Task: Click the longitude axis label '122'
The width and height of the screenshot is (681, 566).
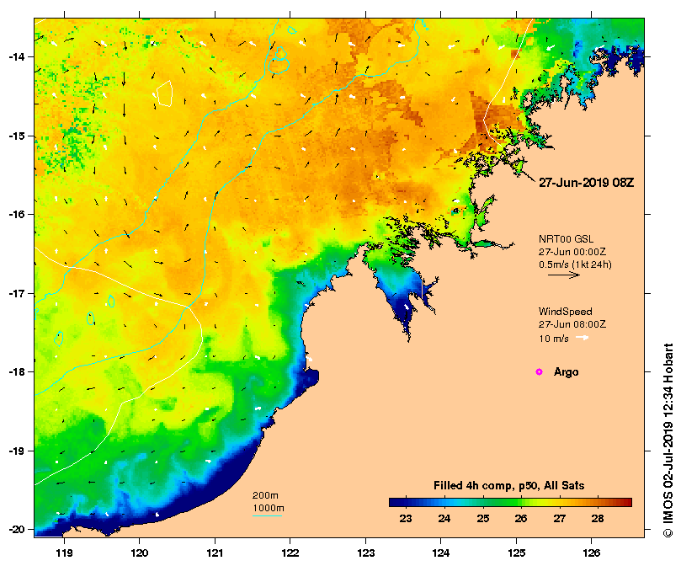Action: tap(290, 553)
